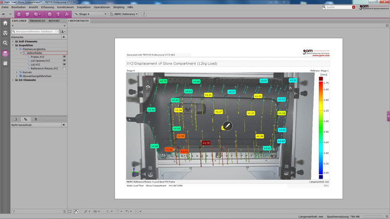Switch to the ÜBERSICHT tab
390x219 pixels.
tap(38, 21)
